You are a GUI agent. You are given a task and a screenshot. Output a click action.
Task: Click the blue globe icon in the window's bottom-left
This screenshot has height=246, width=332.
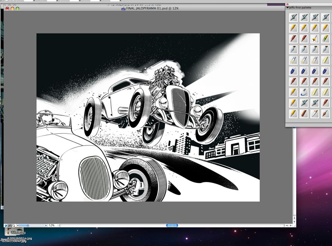(x=6, y=226)
